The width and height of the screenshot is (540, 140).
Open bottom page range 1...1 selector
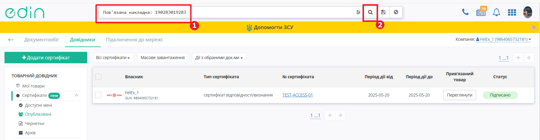(x=315, y=115)
